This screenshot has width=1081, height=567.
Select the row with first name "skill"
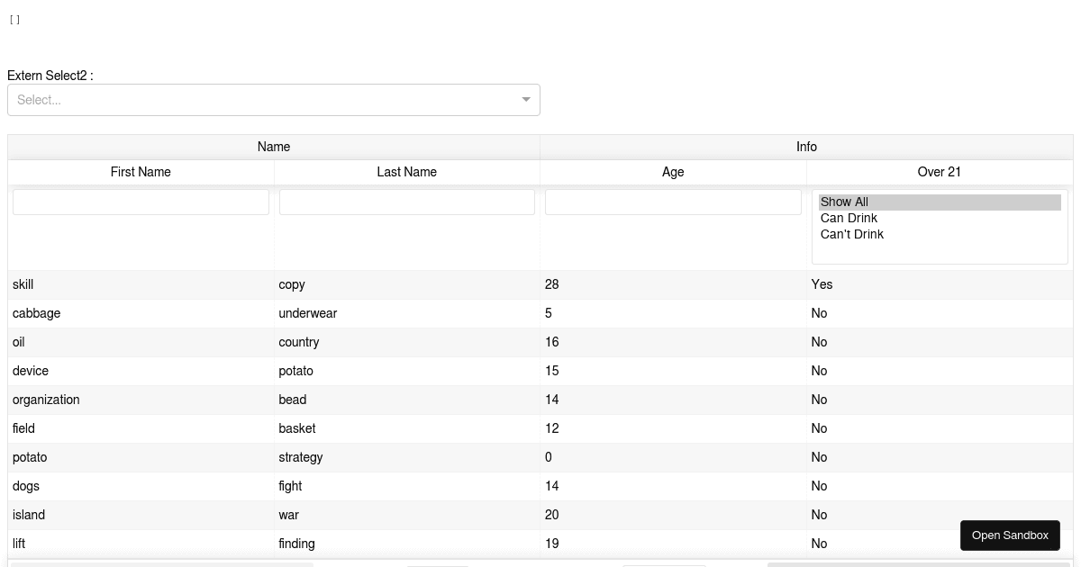coord(23,284)
